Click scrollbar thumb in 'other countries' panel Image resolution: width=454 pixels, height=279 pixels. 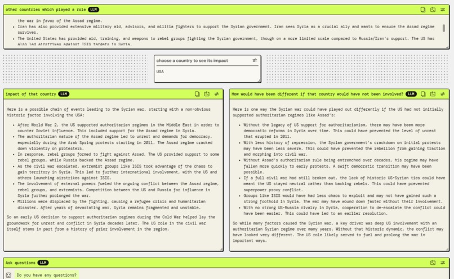(443, 28)
